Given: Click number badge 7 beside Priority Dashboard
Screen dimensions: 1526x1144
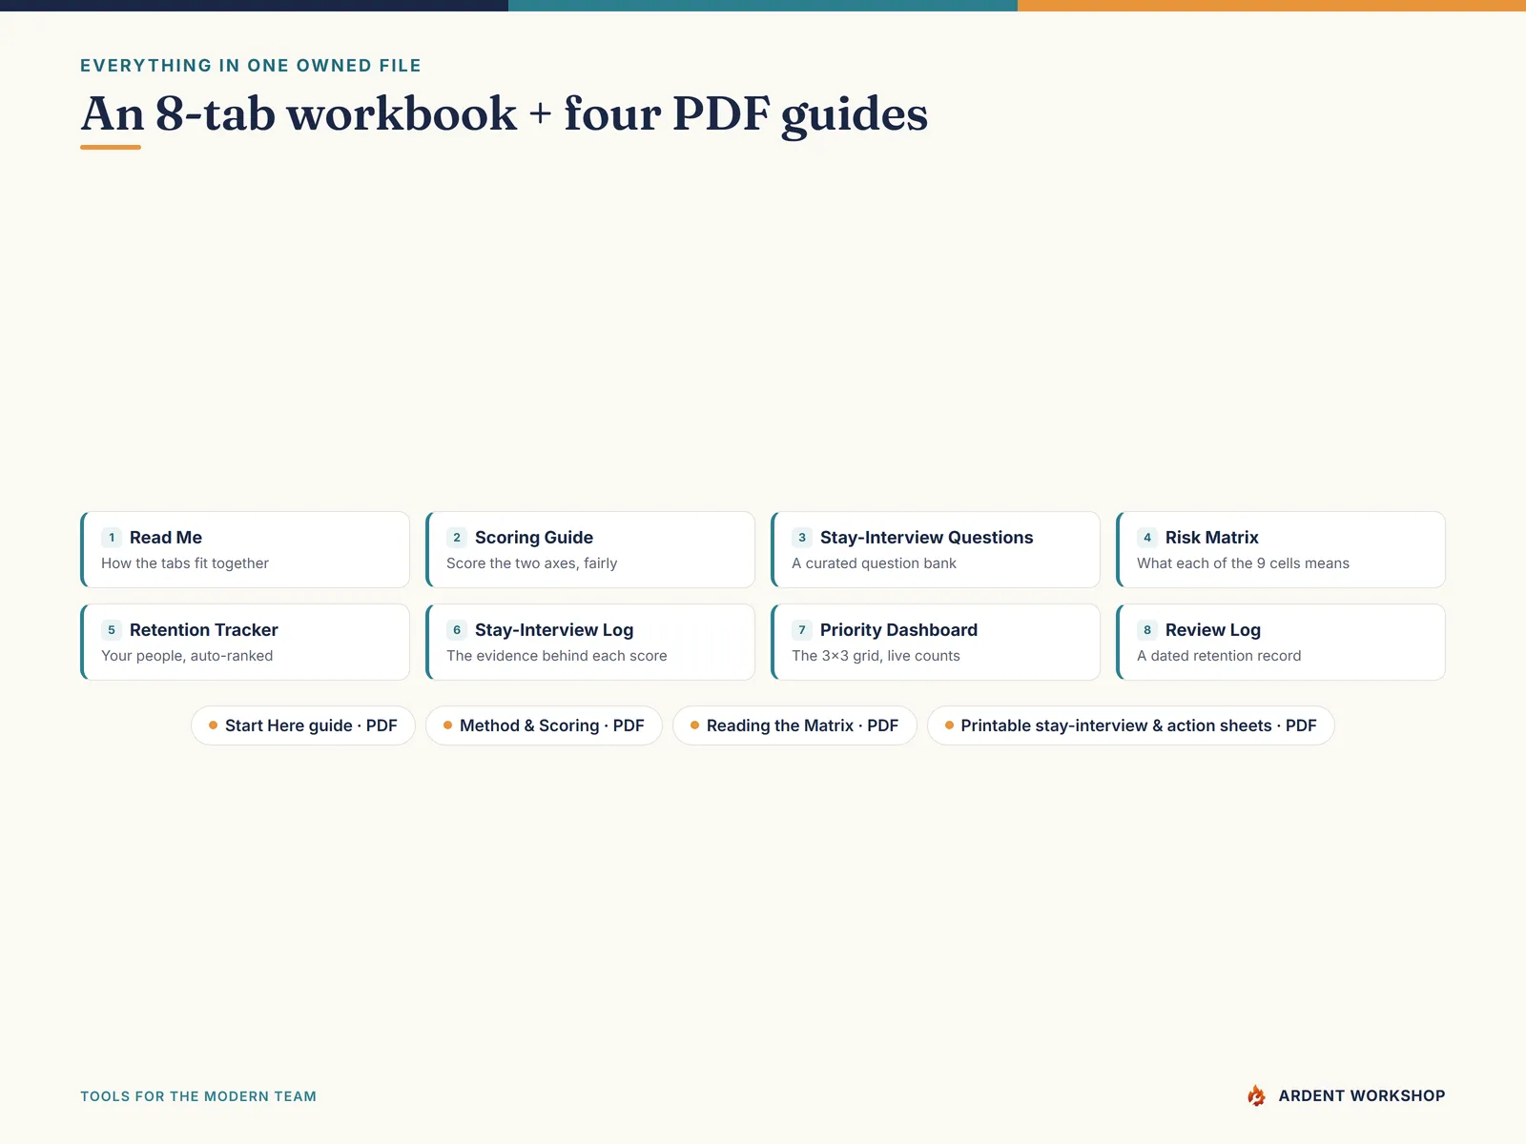Looking at the screenshot, I should 802,630.
